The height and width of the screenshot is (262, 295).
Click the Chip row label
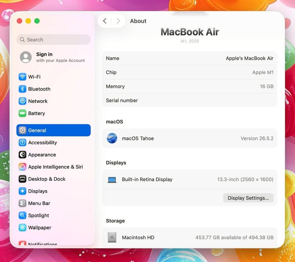111,73
